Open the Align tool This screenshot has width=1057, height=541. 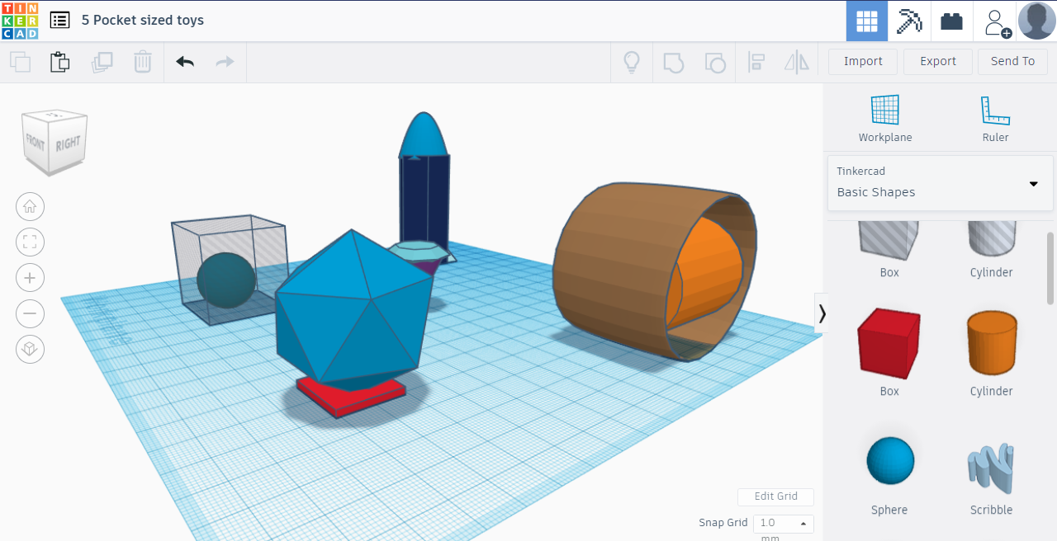(x=756, y=61)
